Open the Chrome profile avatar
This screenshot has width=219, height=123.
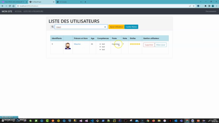[x=213, y=6]
